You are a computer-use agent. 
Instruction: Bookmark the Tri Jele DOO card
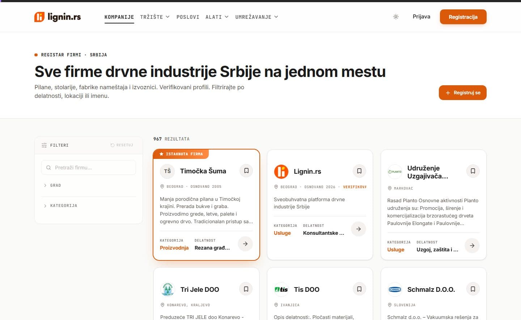(x=246, y=289)
